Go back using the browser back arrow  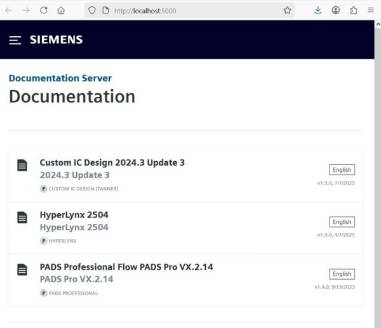[9, 10]
